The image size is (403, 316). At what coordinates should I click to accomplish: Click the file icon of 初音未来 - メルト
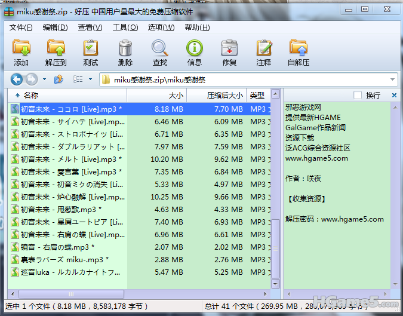(x=15, y=159)
